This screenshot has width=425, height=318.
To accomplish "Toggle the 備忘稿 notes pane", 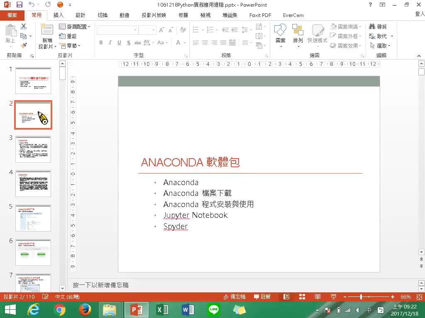I will (234, 296).
